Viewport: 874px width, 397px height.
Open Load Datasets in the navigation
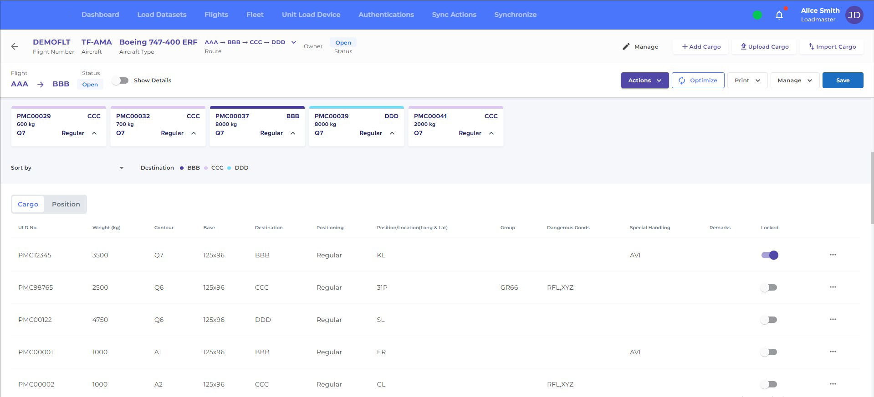point(162,15)
